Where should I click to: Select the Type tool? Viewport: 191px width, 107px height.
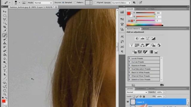tap(5, 70)
